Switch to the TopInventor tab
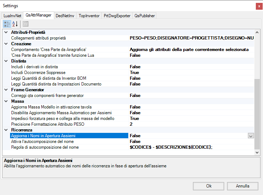Screen dimensions: 263x195 point(89,16)
